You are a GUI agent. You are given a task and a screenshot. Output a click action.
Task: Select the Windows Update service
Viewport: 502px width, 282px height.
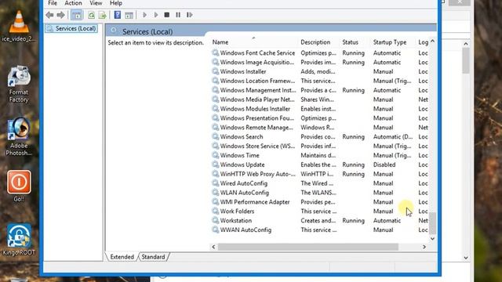click(x=319, y=164)
